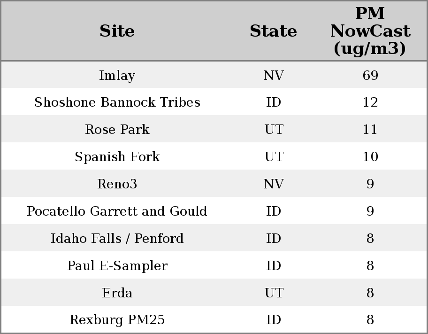Click Imlay's NowCast value 69

(x=370, y=76)
